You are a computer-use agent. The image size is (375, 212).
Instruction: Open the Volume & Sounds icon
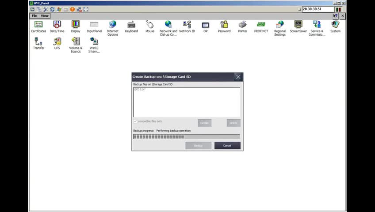click(76, 45)
